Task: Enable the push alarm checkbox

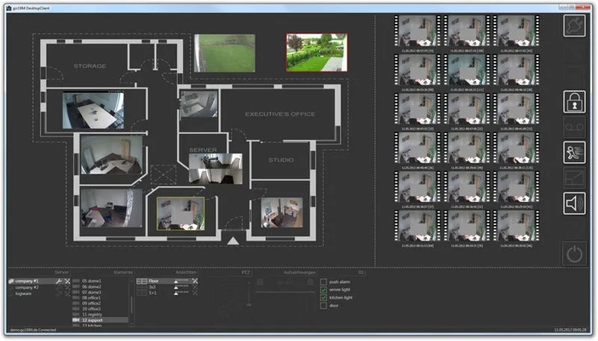Action: [323, 280]
